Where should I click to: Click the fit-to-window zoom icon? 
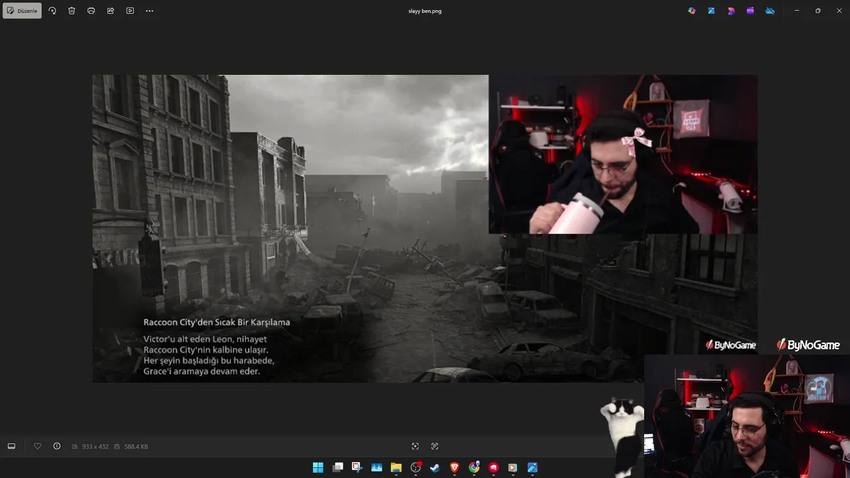point(415,446)
